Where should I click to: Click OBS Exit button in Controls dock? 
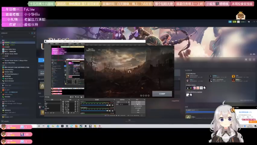(138, 112)
